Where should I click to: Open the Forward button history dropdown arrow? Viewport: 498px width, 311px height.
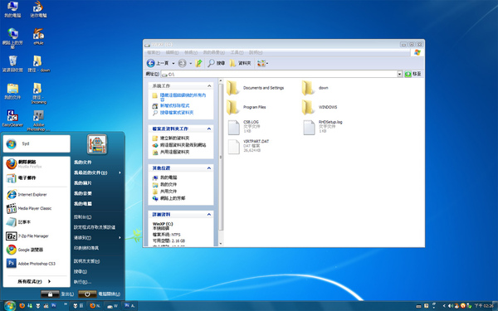click(x=191, y=63)
